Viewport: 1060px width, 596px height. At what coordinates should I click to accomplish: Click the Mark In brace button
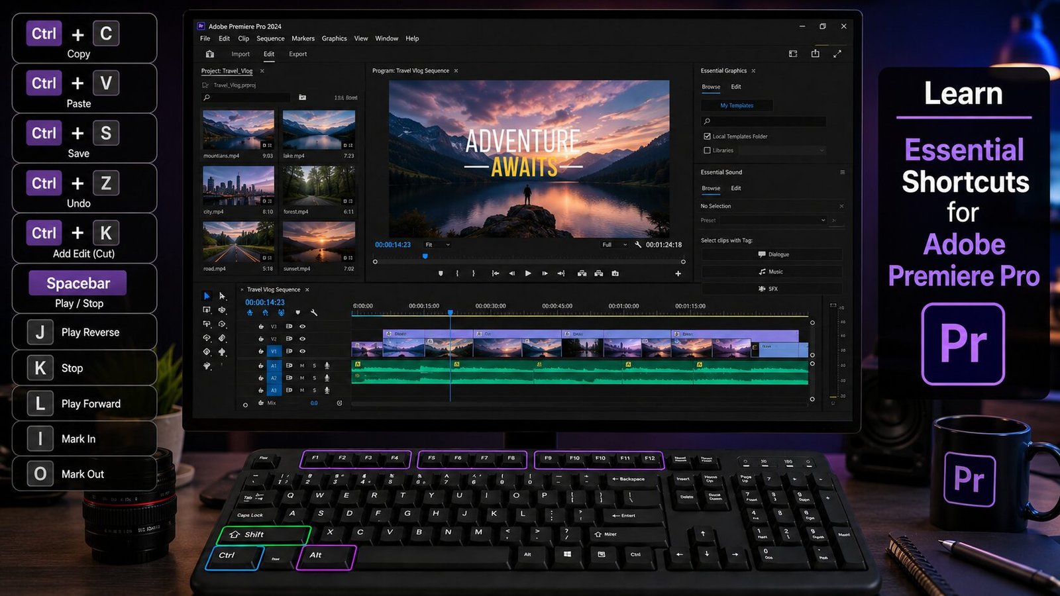tap(457, 273)
